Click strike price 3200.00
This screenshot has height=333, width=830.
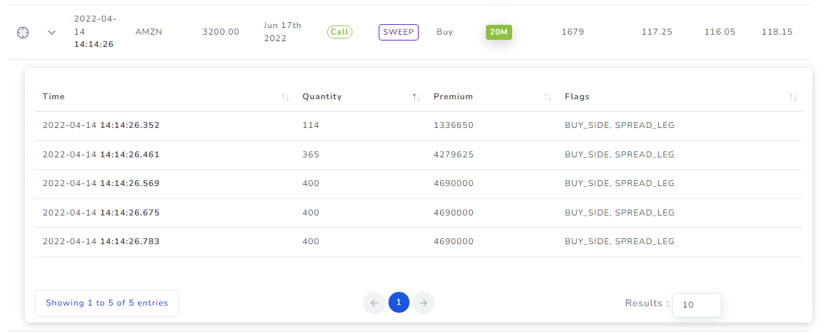(x=221, y=32)
